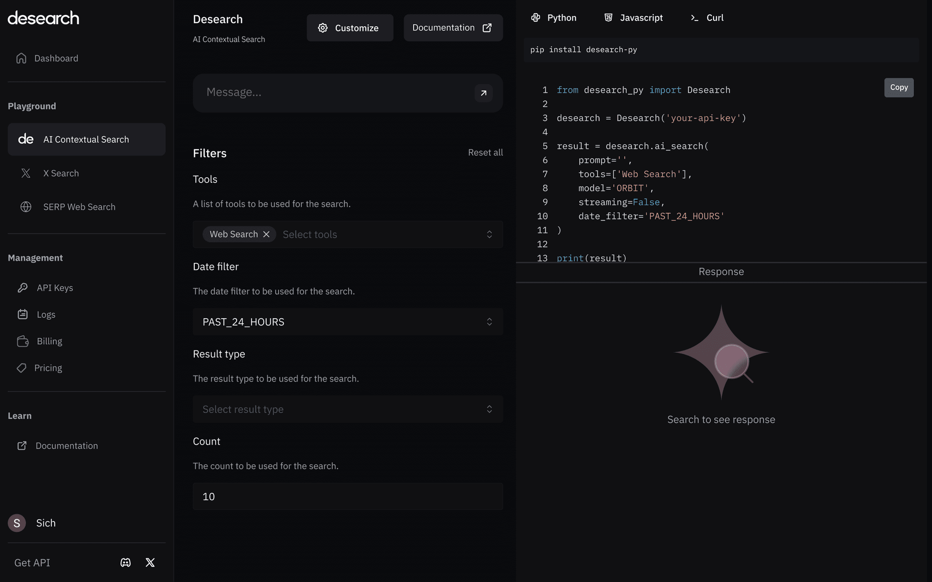932x582 pixels.
Task: Open the Select result type dropdown
Action: tap(348, 409)
